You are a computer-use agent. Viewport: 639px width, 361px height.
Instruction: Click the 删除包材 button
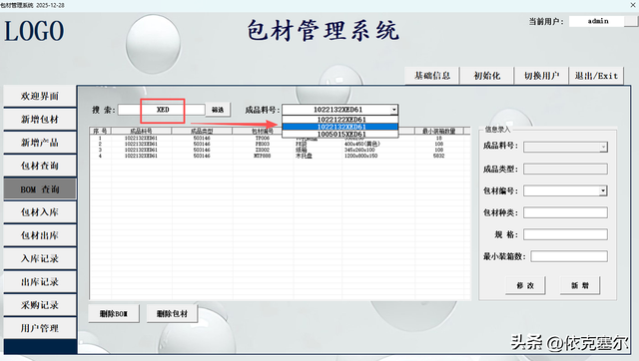(x=172, y=314)
